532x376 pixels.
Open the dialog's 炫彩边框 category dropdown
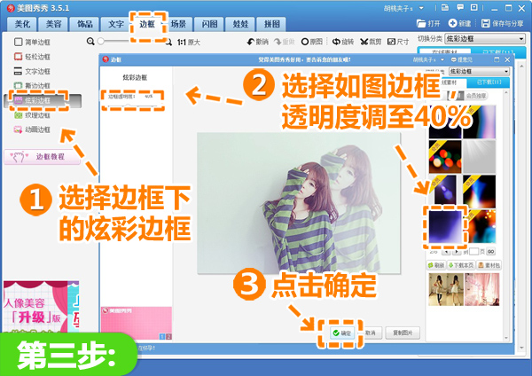(x=479, y=71)
